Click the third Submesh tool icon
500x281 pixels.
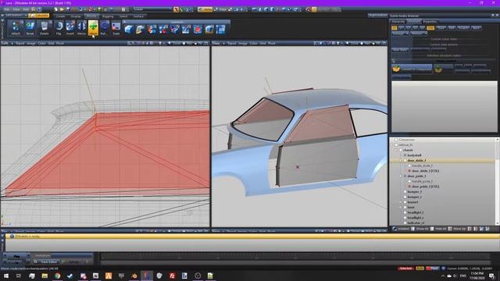tap(152, 30)
